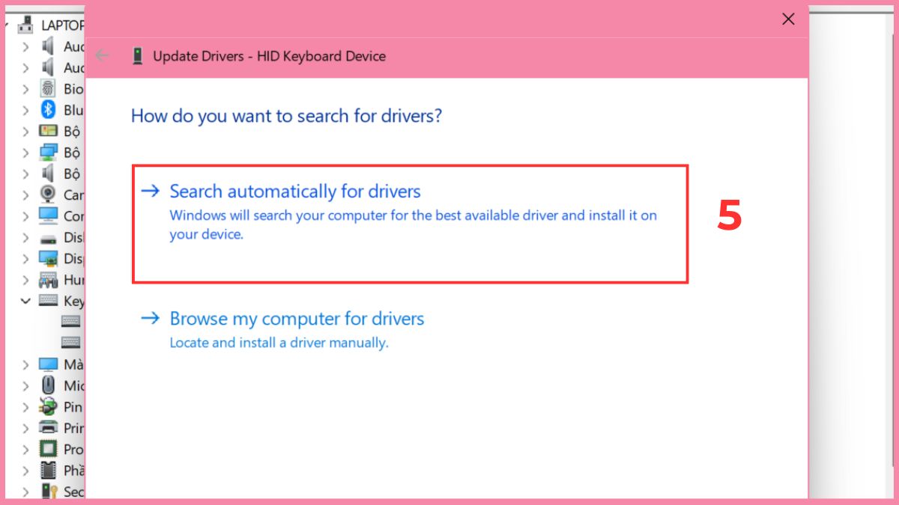Click the back arrow in the wizard
The height and width of the screenshot is (505, 899).
[x=102, y=55]
